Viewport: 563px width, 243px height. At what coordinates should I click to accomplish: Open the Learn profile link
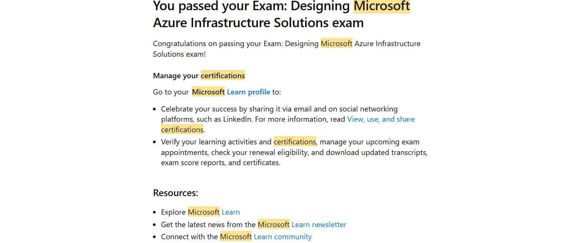(248, 92)
